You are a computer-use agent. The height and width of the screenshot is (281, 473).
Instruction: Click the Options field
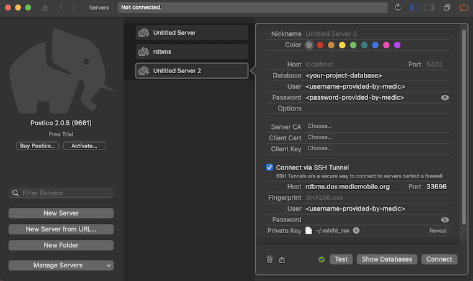(377, 109)
